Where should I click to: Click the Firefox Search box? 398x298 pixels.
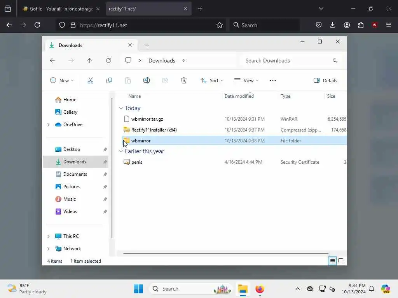click(x=264, y=25)
